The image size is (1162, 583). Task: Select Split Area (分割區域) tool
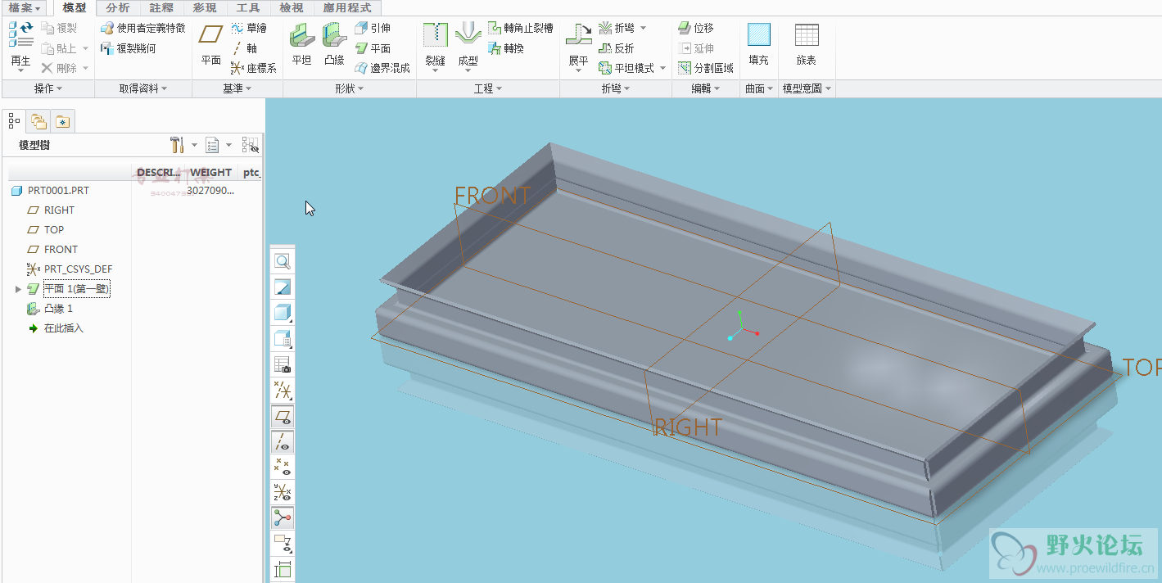(706, 68)
